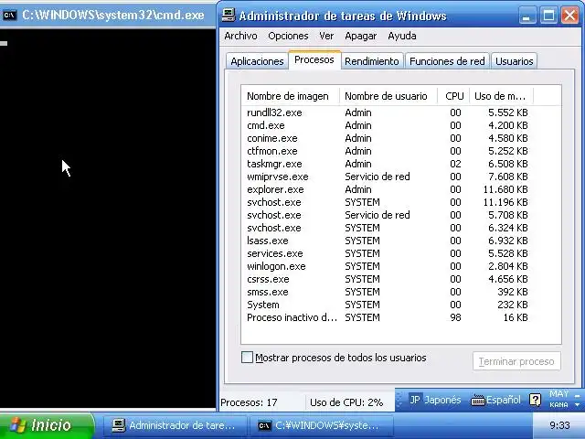The height and width of the screenshot is (439, 585).
Task: Click the cmd.exe window title bar icon
Action: [9, 15]
